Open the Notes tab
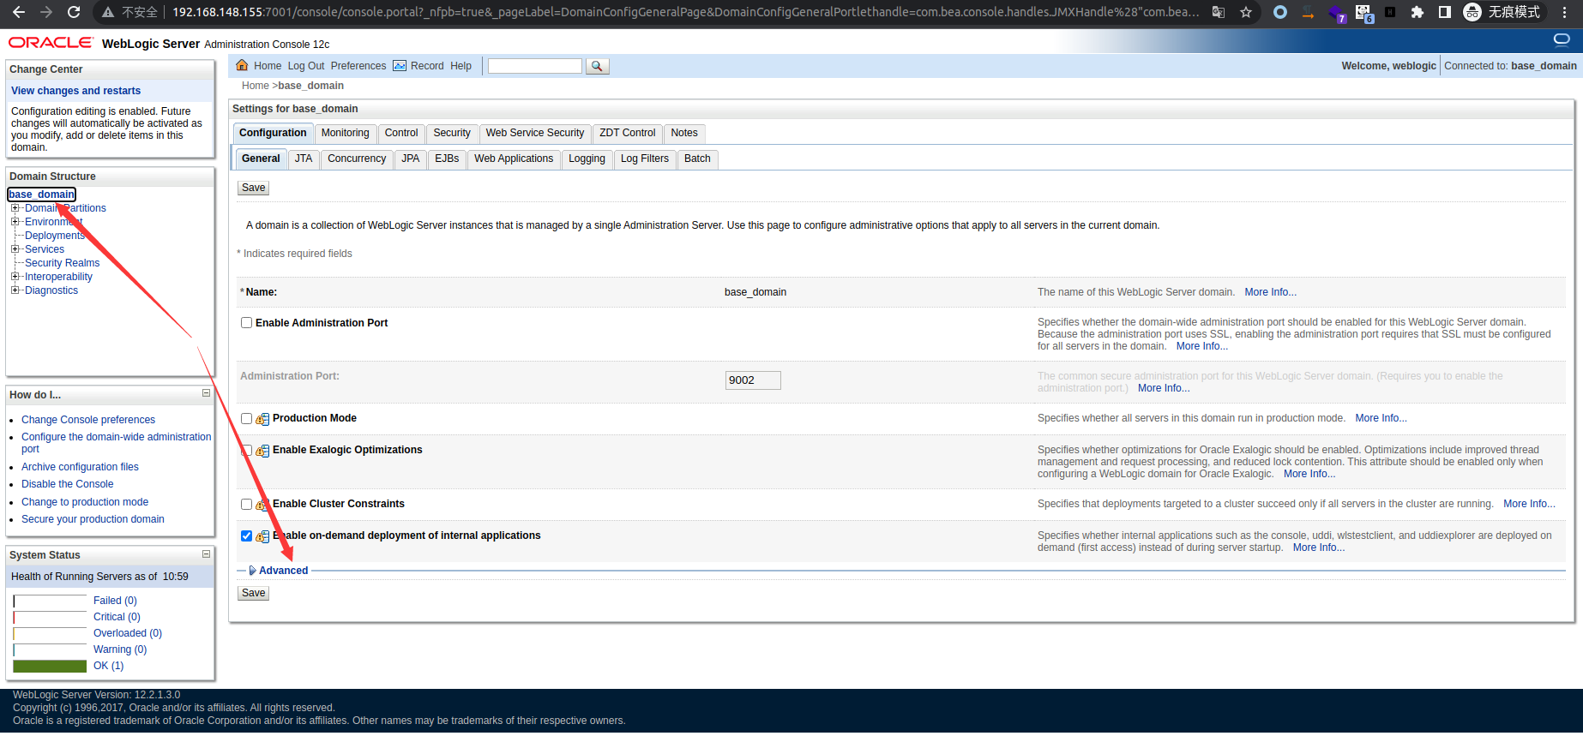This screenshot has height=742, width=1583. click(x=683, y=133)
